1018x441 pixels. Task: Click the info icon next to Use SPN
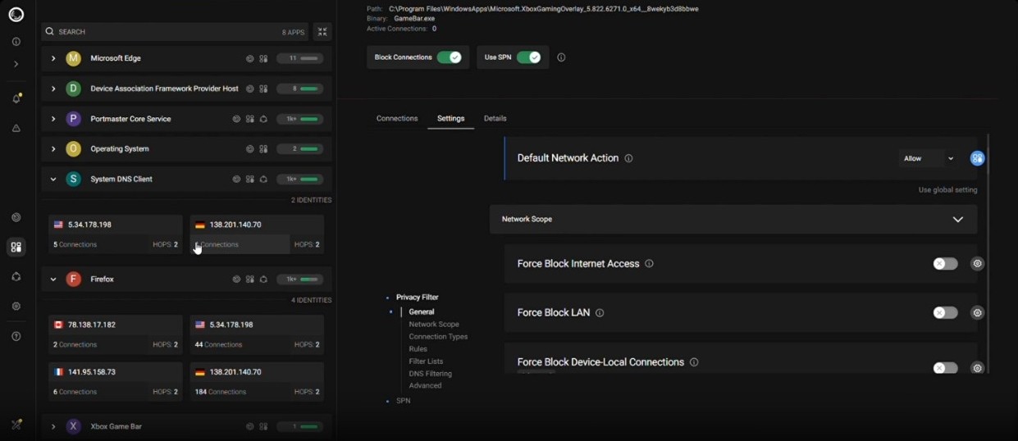click(x=561, y=57)
